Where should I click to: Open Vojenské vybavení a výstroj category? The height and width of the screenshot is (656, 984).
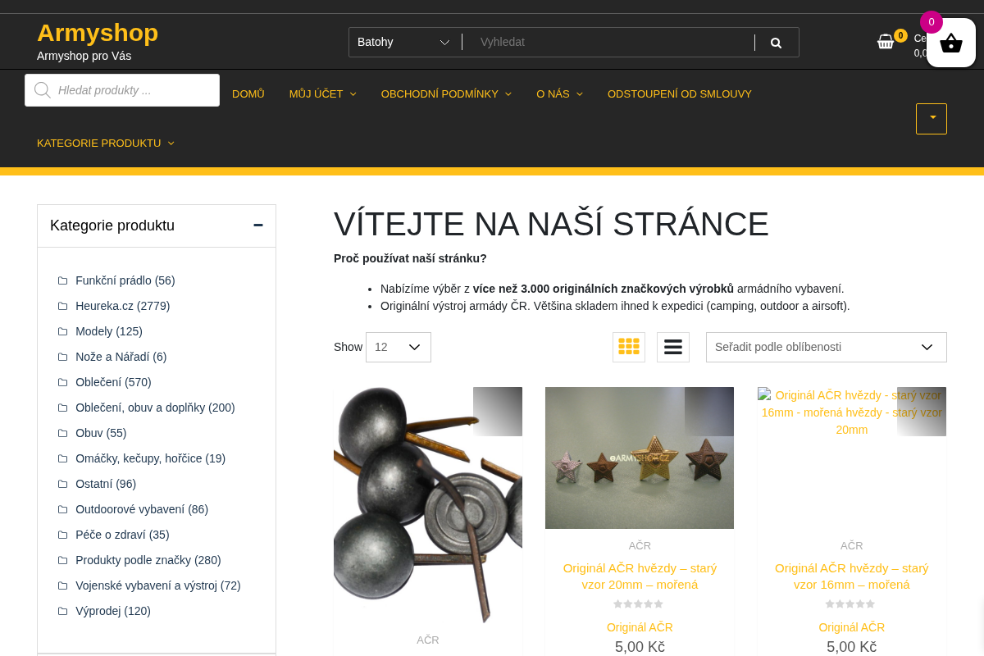(158, 585)
